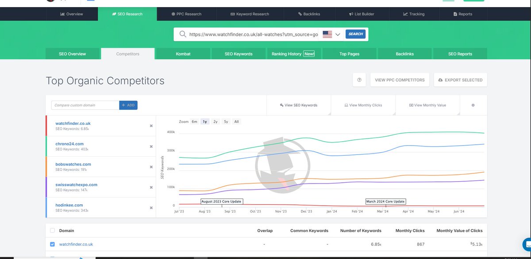This screenshot has width=531, height=259.
Task: Click the Compare custom domain input field
Action: click(84, 105)
